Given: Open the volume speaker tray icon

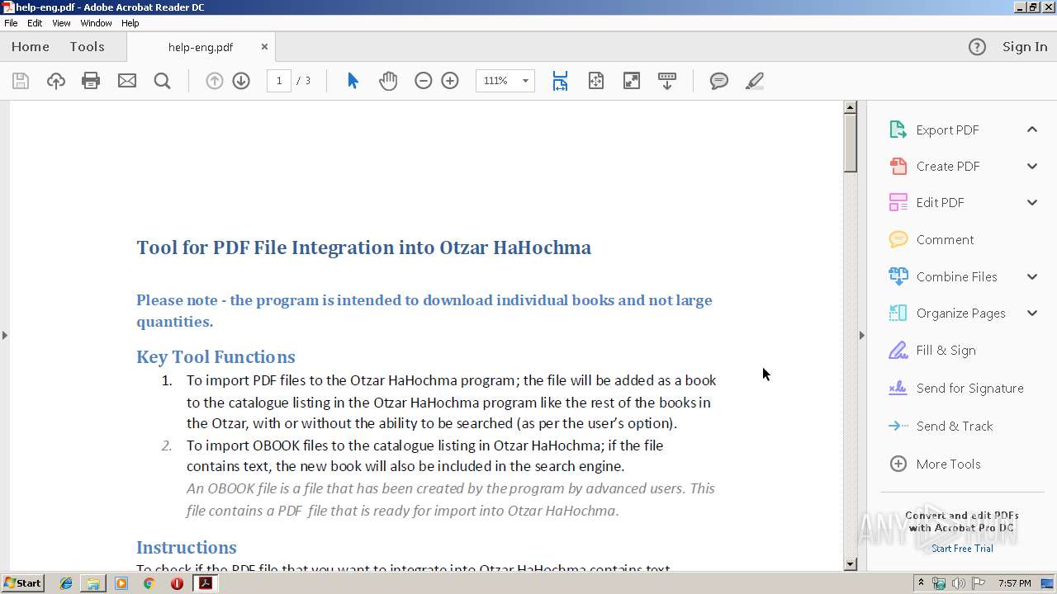Looking at the screenshot, I should point(959,583).
